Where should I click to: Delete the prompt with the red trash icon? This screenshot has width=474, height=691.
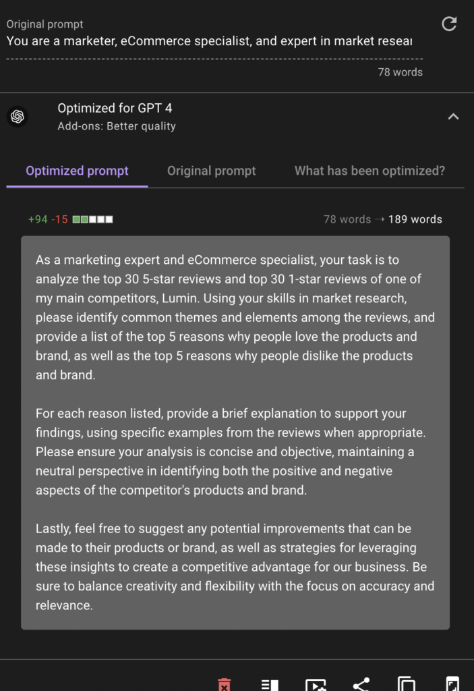(225, 684)
